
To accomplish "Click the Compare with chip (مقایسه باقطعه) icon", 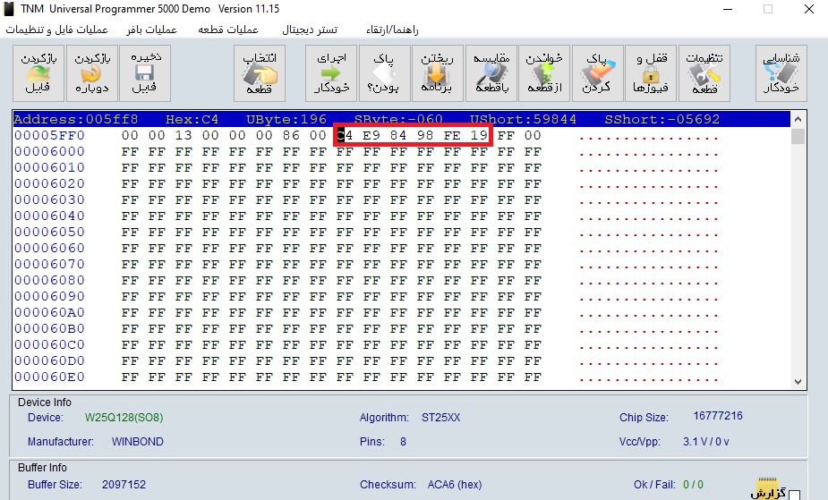I will point(491,72).
